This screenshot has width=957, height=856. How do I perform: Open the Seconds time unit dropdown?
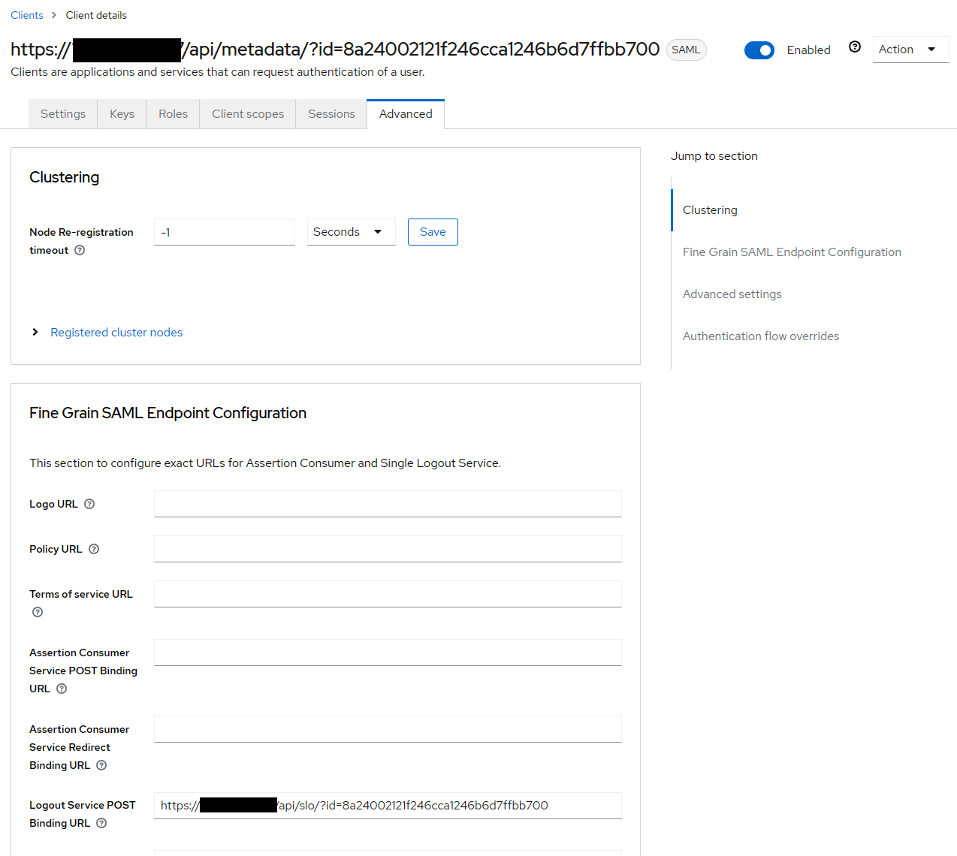(351, 232)
